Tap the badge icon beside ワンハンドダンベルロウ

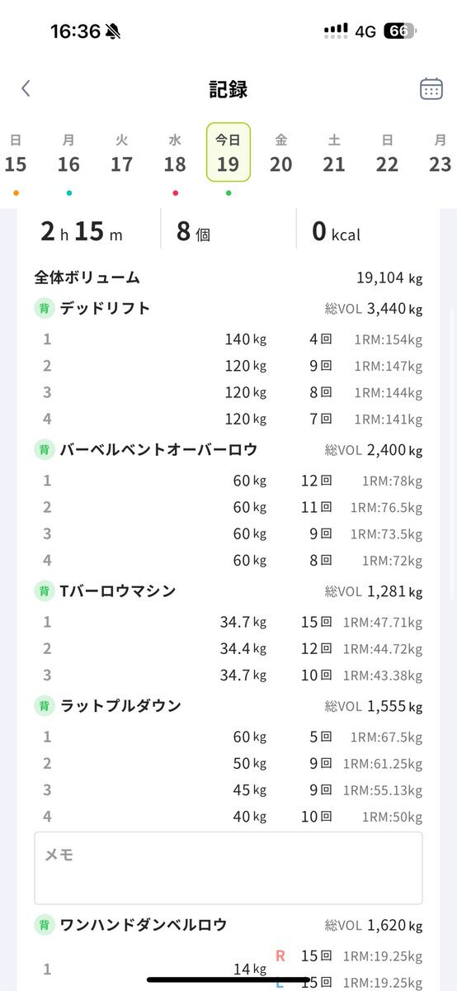pos(45,925)
